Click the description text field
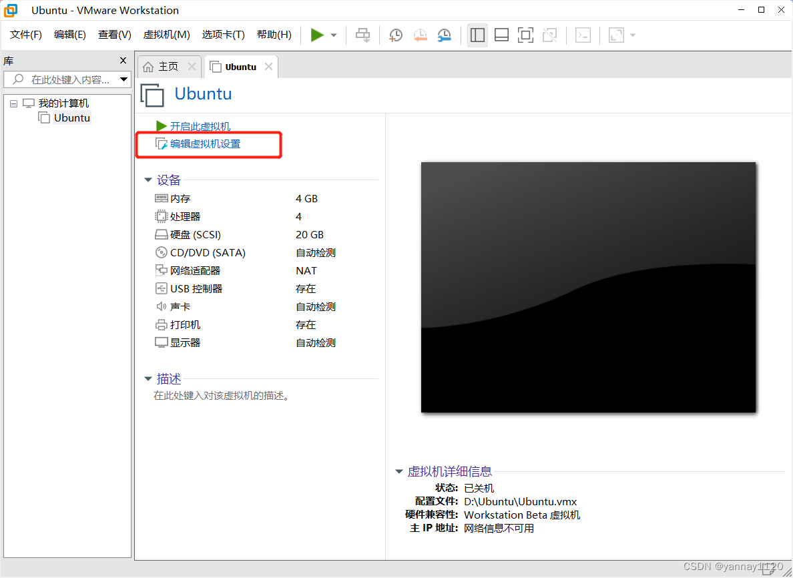Image resolution: width=793 pixels, height=578 pixels. tap(222, 396)
